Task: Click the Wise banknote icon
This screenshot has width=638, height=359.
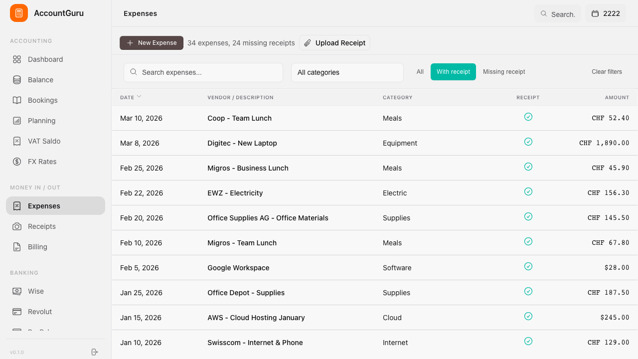Action: coord(17,291)
